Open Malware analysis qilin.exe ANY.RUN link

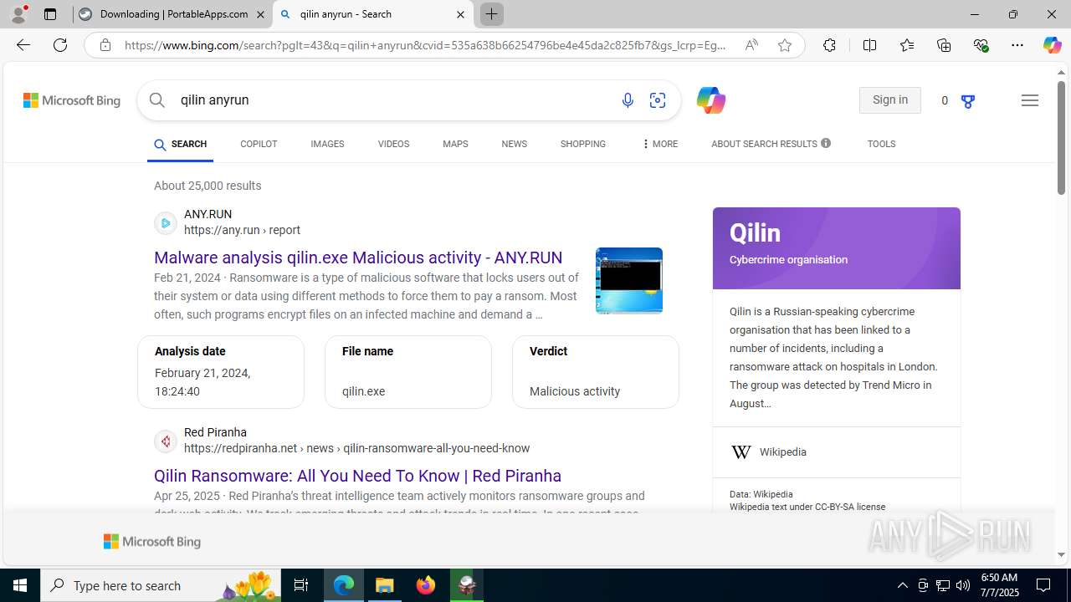[x=358, y=258]
